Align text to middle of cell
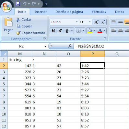This screenshot has width=129, height=129. click(x=121, y=22)
